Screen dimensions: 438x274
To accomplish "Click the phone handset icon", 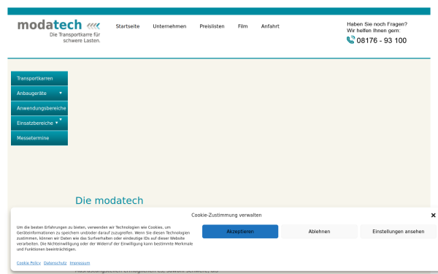I will point(350,39).
